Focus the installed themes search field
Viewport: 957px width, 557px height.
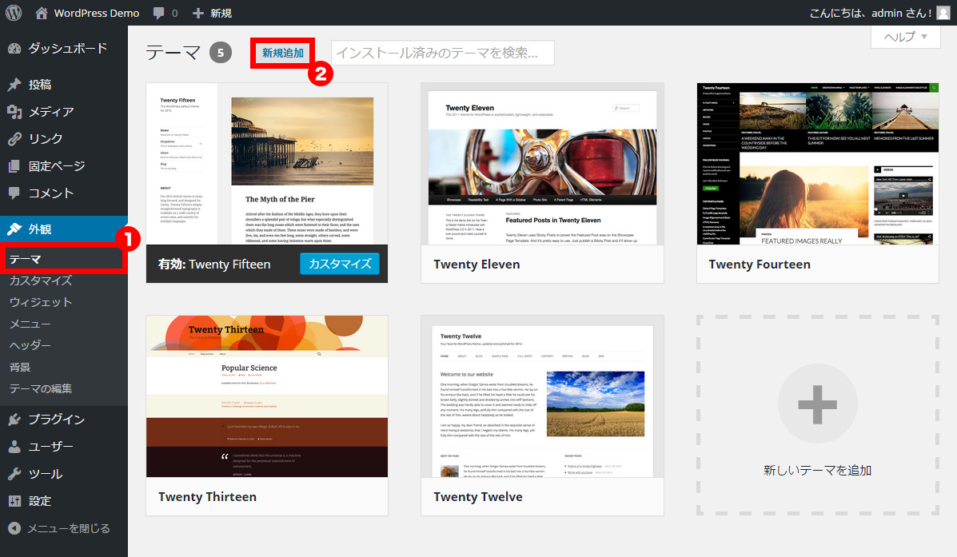(x=442, y=53)
